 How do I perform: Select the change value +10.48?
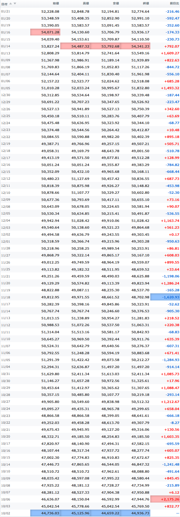coord(173,130)
